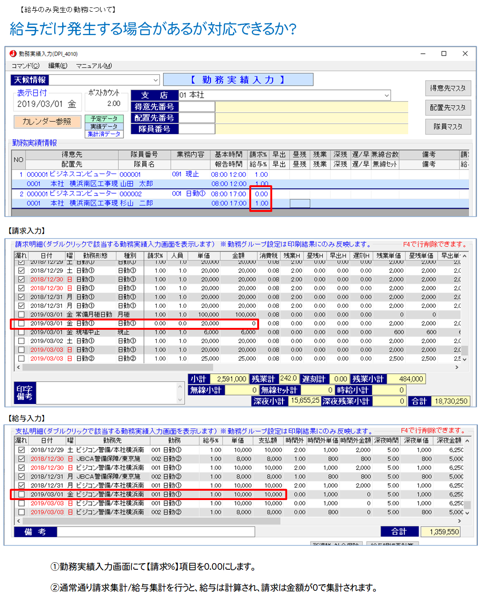
Task: Open the 配置先マスタ button
Action: point(448,108)
